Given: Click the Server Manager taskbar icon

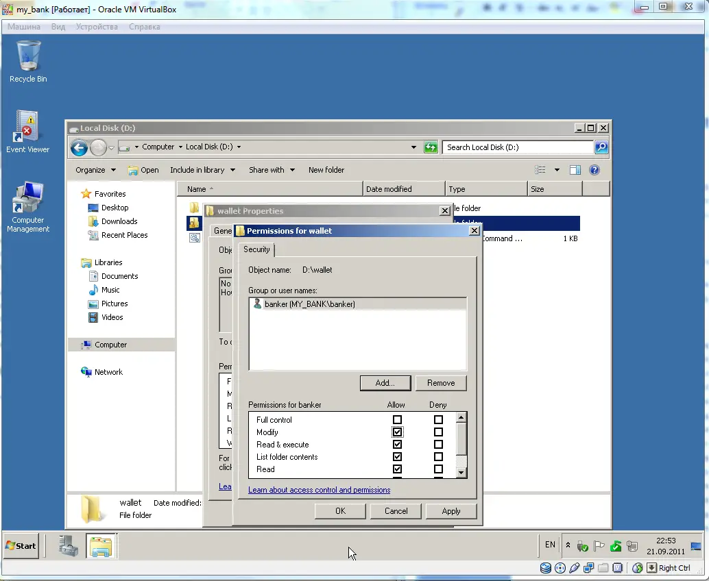Looking at the screenshot, I should click(x=69, y=546).
